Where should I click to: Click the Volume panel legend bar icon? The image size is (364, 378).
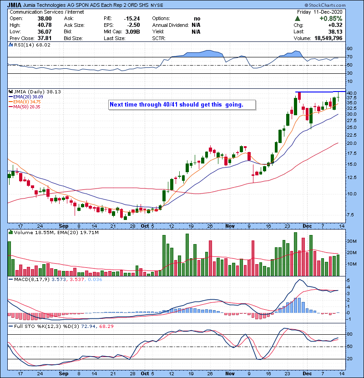coord(10,232)
